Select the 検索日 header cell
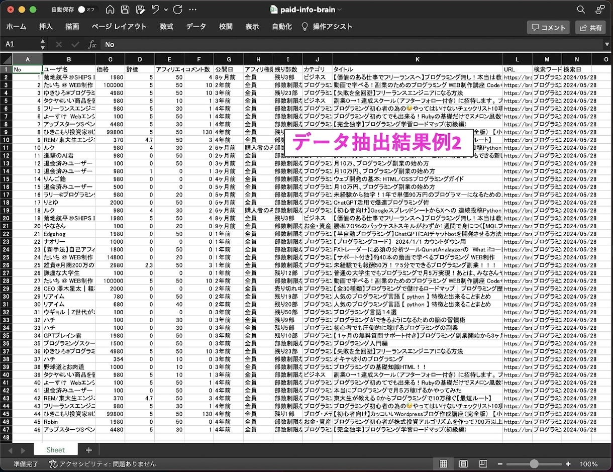Screen dimensions: 613x472 pyautogui.click(x=577, y=69)
